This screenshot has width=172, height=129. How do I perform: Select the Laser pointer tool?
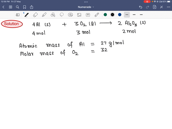click(97, 15)
